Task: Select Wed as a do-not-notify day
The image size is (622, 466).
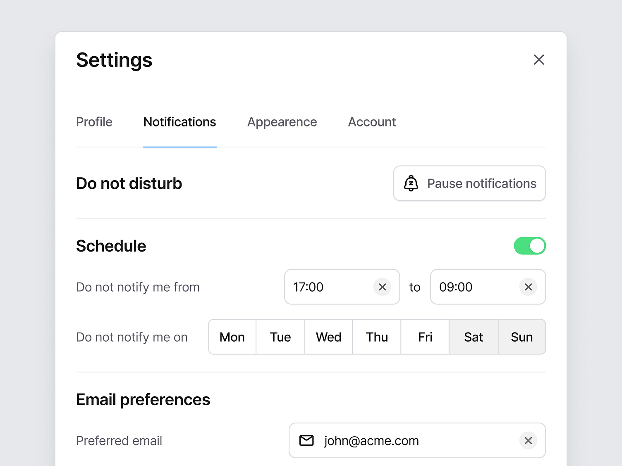Action: 328,337
